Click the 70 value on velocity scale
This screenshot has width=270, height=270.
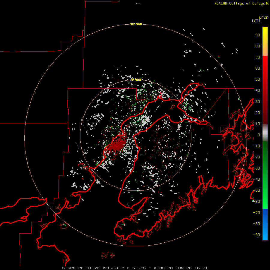[258, 57]
